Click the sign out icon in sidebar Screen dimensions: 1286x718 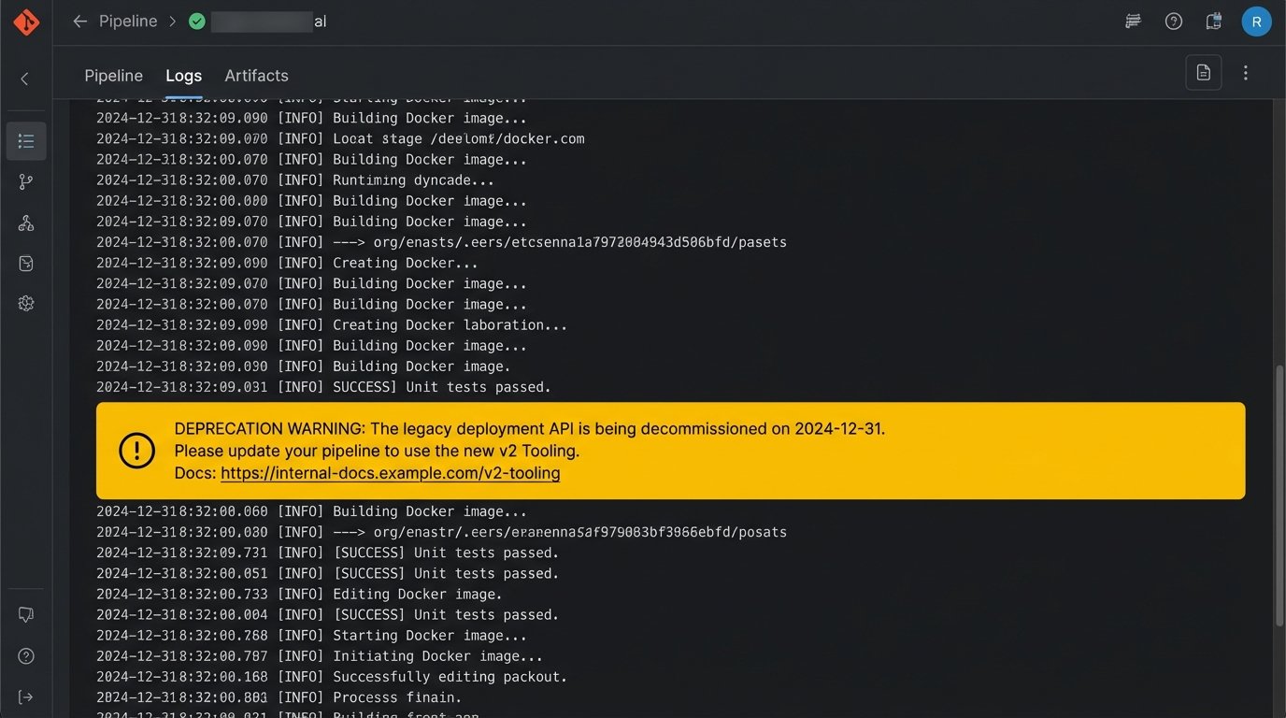[x=26, y=696]
